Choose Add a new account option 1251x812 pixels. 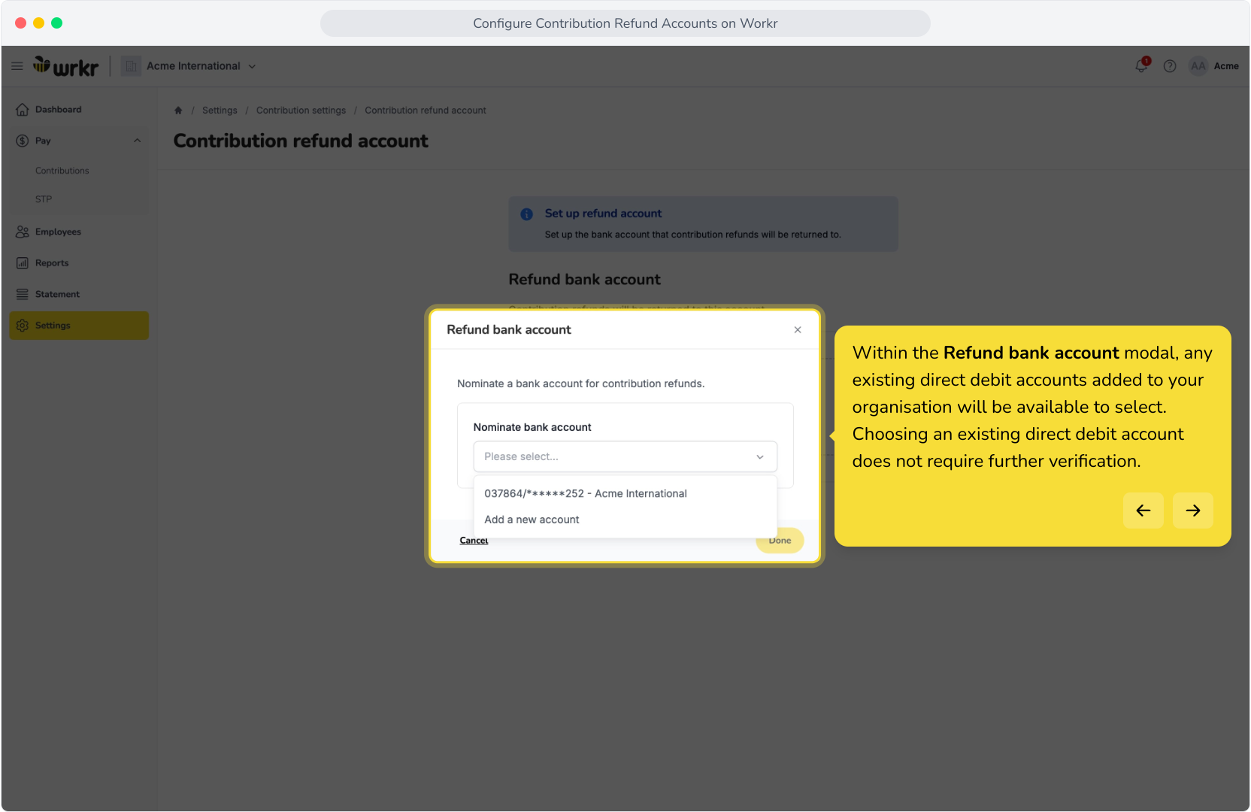pos(625,520)
